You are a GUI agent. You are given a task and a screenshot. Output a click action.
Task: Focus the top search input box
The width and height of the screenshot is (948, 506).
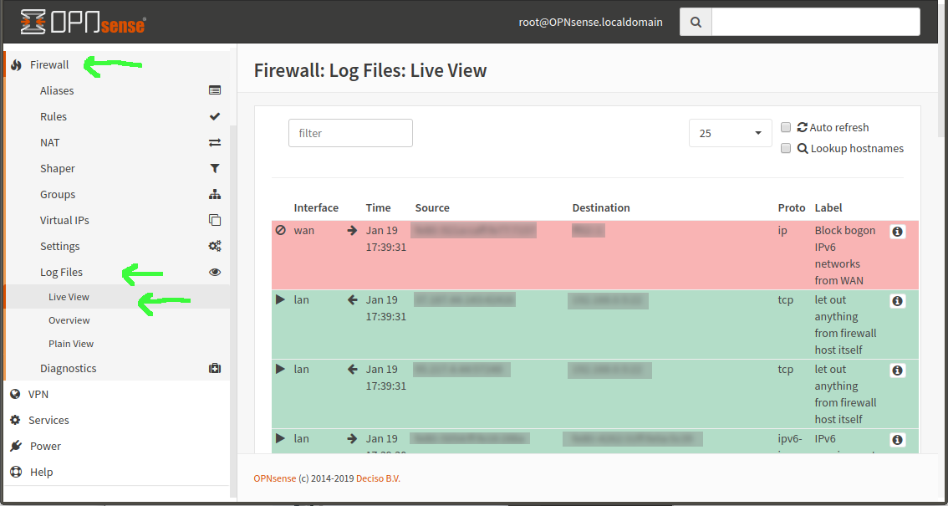click(816, 22)
